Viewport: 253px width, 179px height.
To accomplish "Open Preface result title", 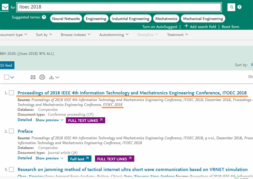I will click(25, 131).
